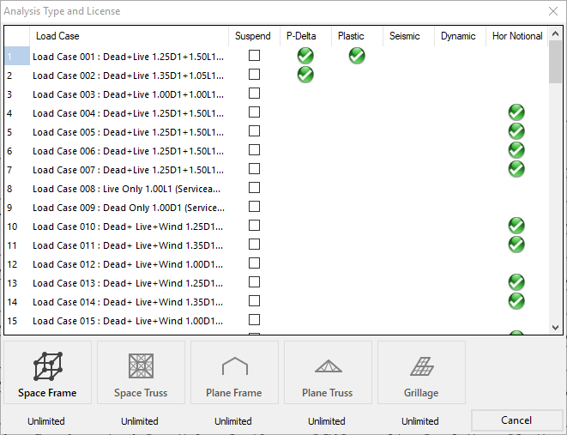Select Load Case 008 Live Only row
The height and width of the screenshot is (435, 567).
point(127,189)
